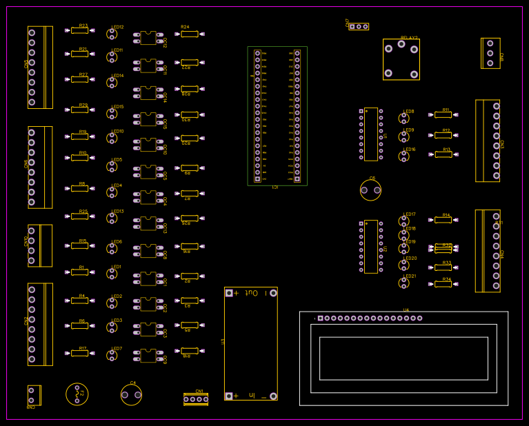Select the CN5 terminal block connector

click(x=40, y=68)
